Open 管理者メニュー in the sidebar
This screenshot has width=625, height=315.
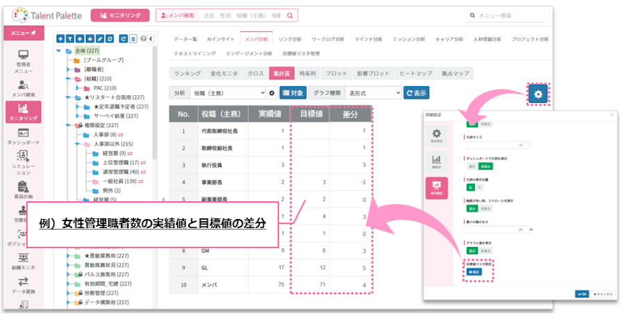point(24,61)
